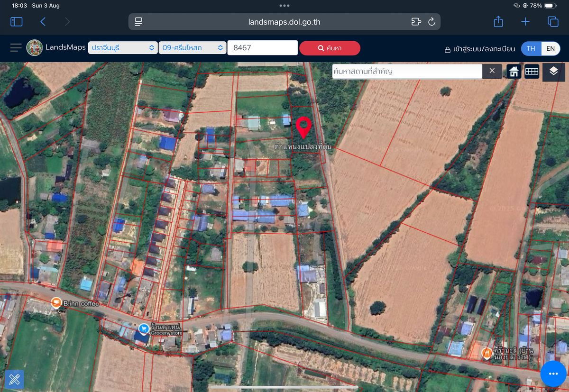Screen dimensions: 569x392
Task: Click the measure tool icon bottom-left
Action: tap(14, 379)
